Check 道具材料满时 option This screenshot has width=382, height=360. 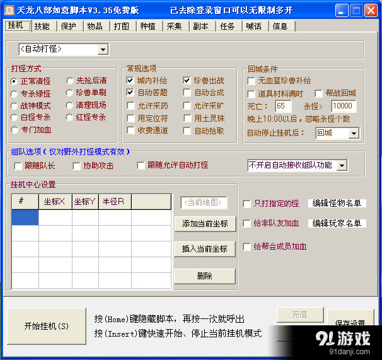point(251,94)
